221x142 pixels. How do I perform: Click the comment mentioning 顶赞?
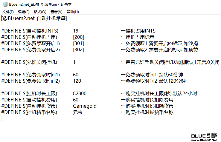pos(159,50)
